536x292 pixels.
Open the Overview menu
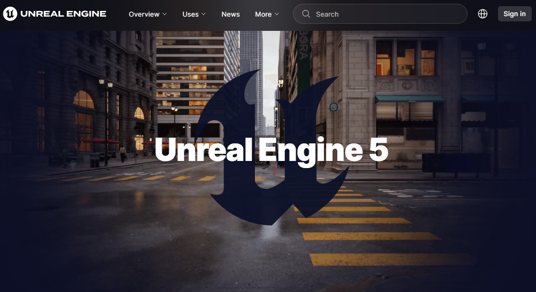click(147, 14)
